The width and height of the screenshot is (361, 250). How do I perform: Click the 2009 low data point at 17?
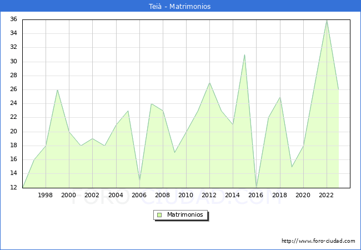coord(174,153)
